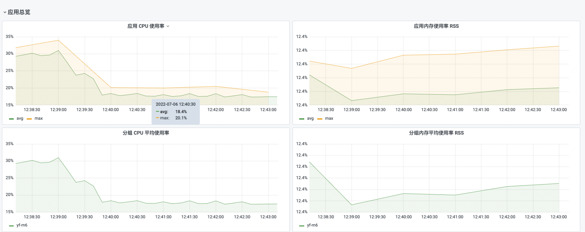Toggle yf-m6 label in 分组 CPU 平均使用率 legend
The image size is (585, 232).
(22, 225)
